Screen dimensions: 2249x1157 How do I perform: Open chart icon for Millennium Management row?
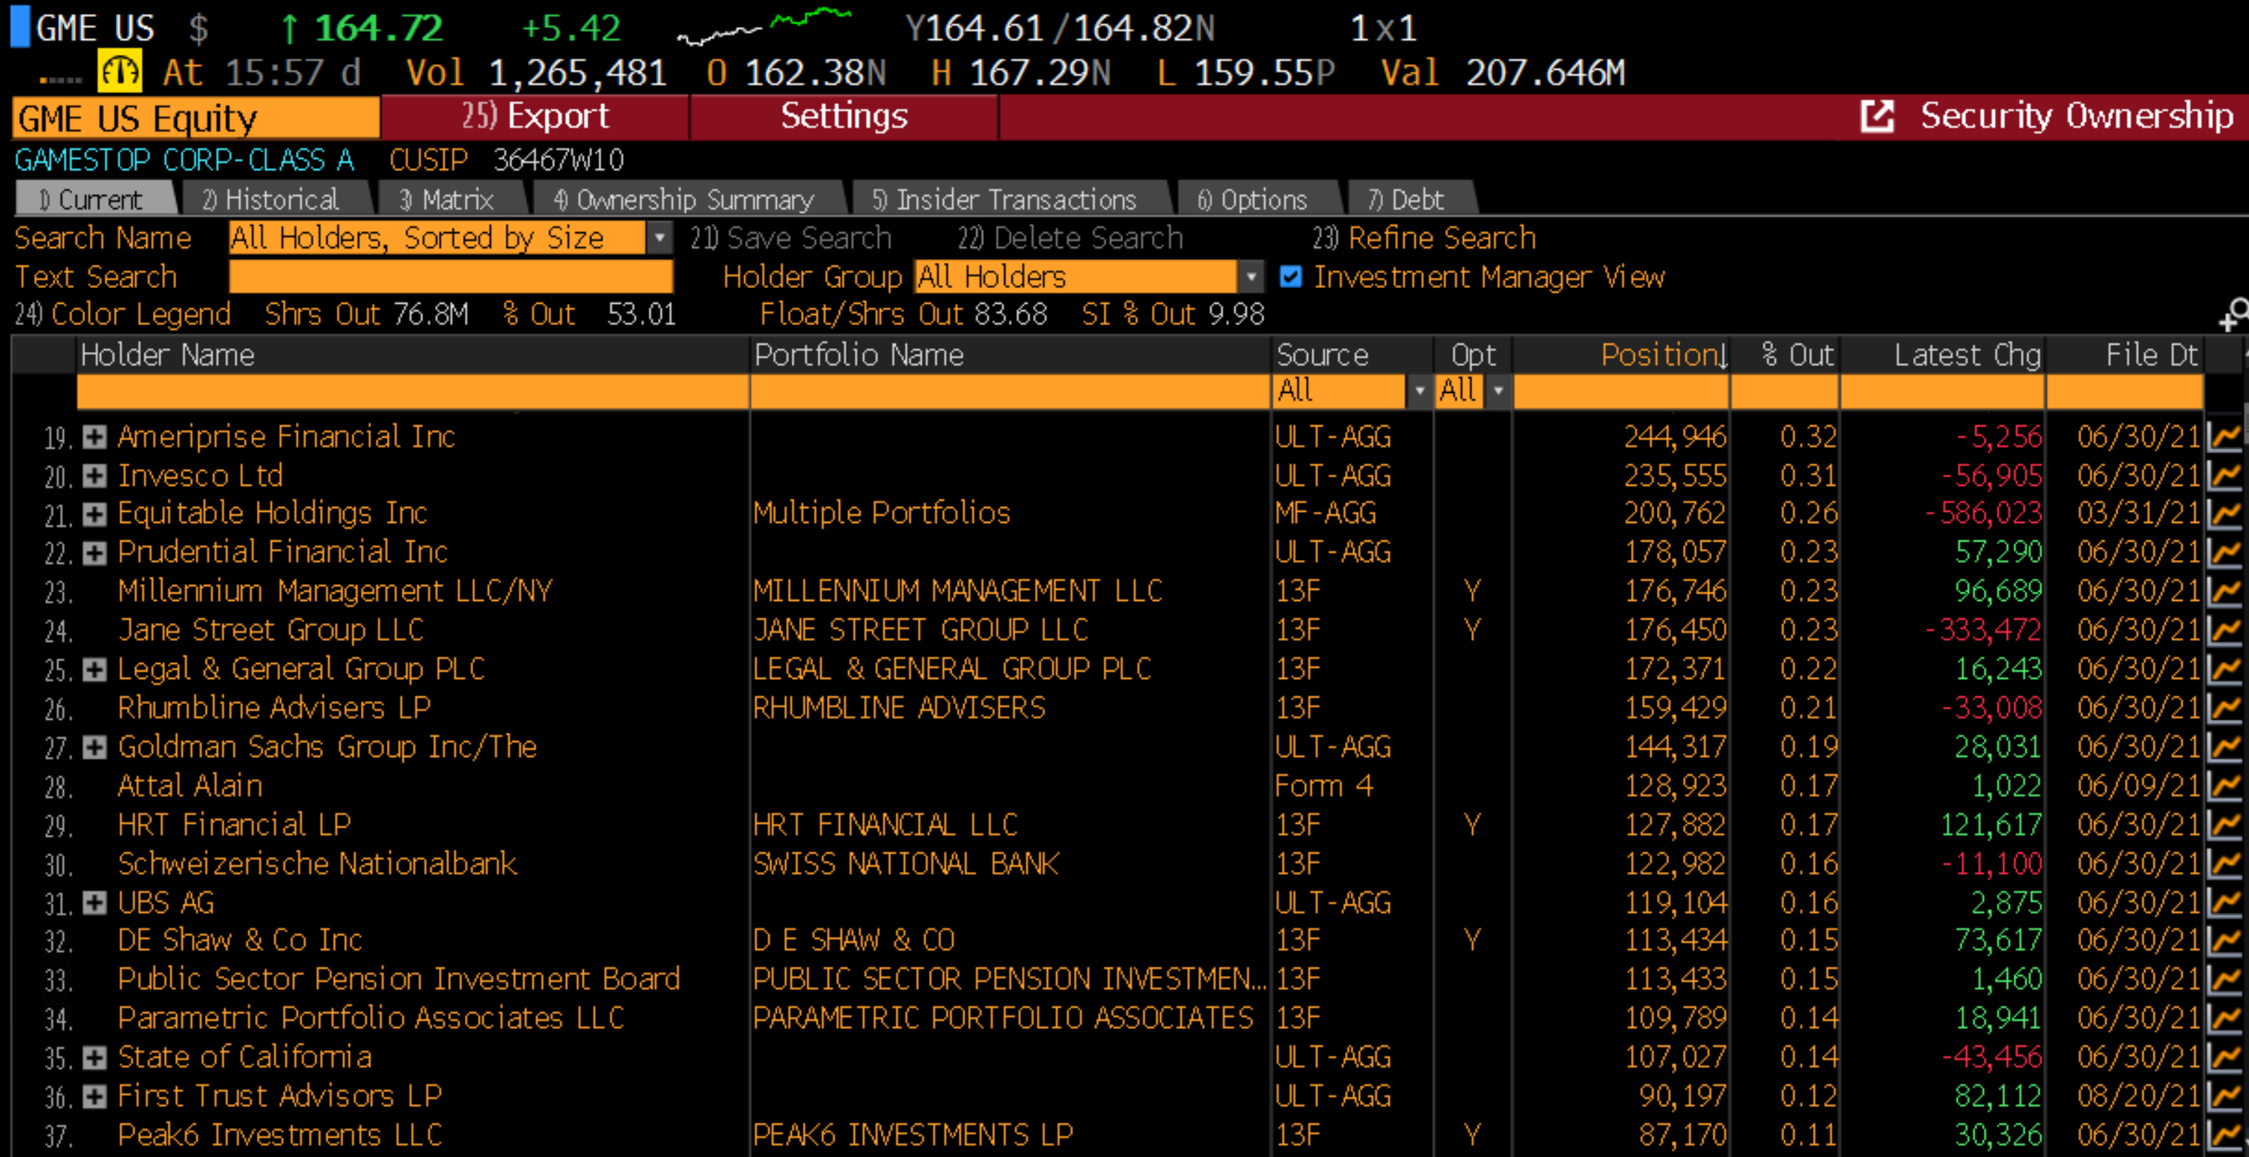tap(2224, 591)
